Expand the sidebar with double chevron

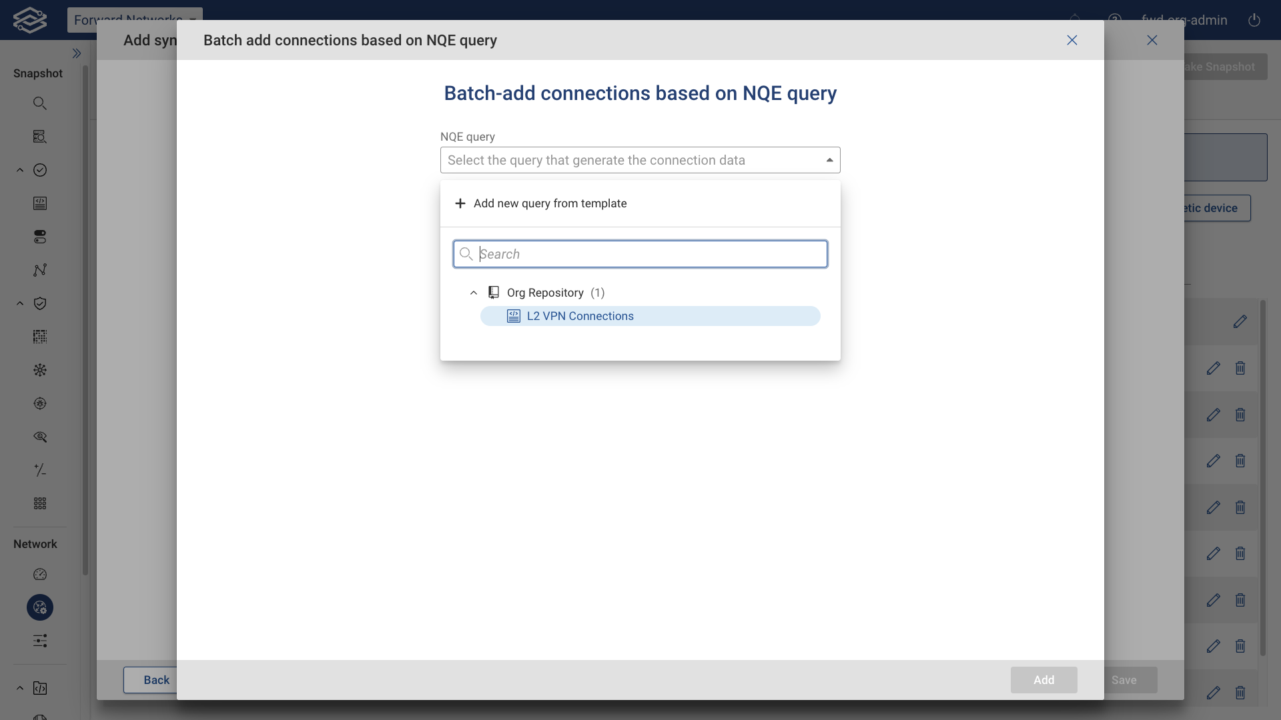77,53
